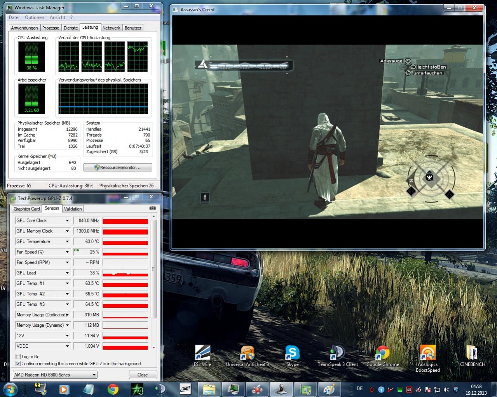Expand the GPU Load dropdown
This screenshot has width=497, height=397.
(x=67, y=273)
